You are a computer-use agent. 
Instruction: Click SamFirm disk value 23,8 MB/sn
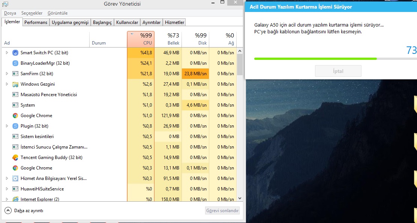(x=195, y=74)
